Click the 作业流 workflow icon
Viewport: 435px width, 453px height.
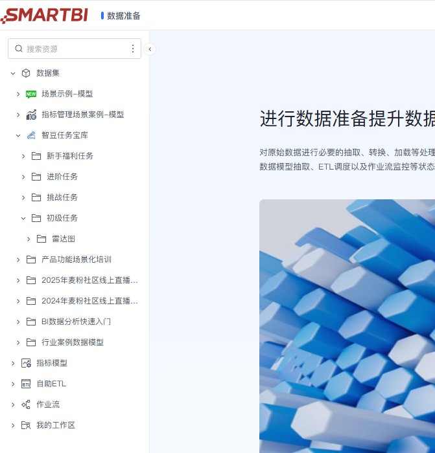pos(26,404)
